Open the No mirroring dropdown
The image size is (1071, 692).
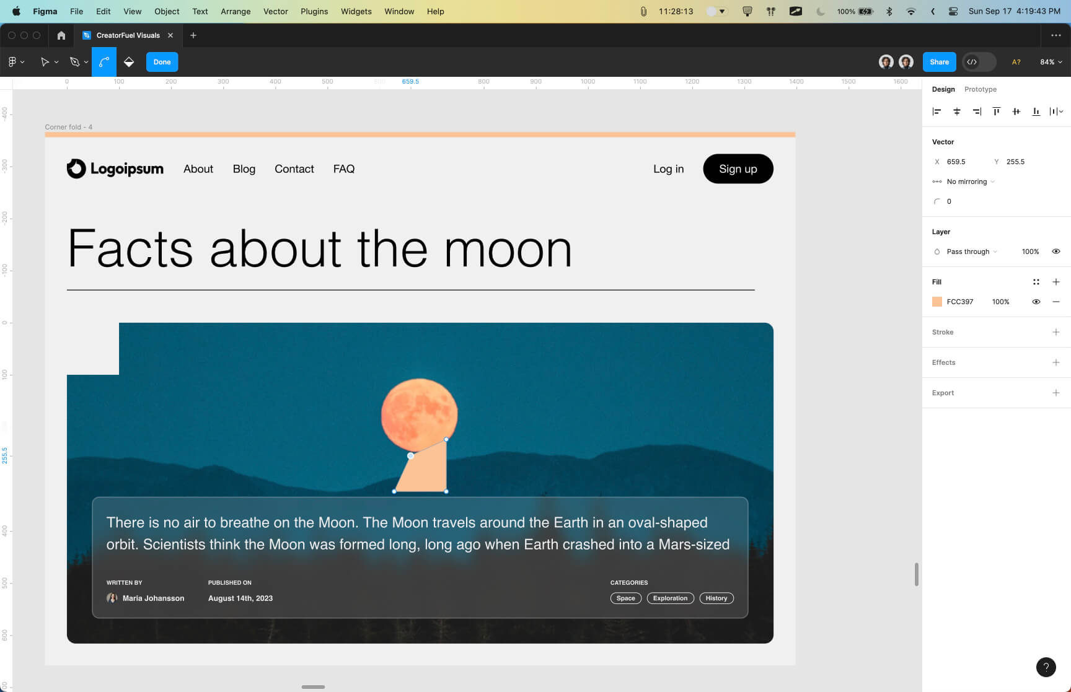pyautogui.click(x=970, y=182)
